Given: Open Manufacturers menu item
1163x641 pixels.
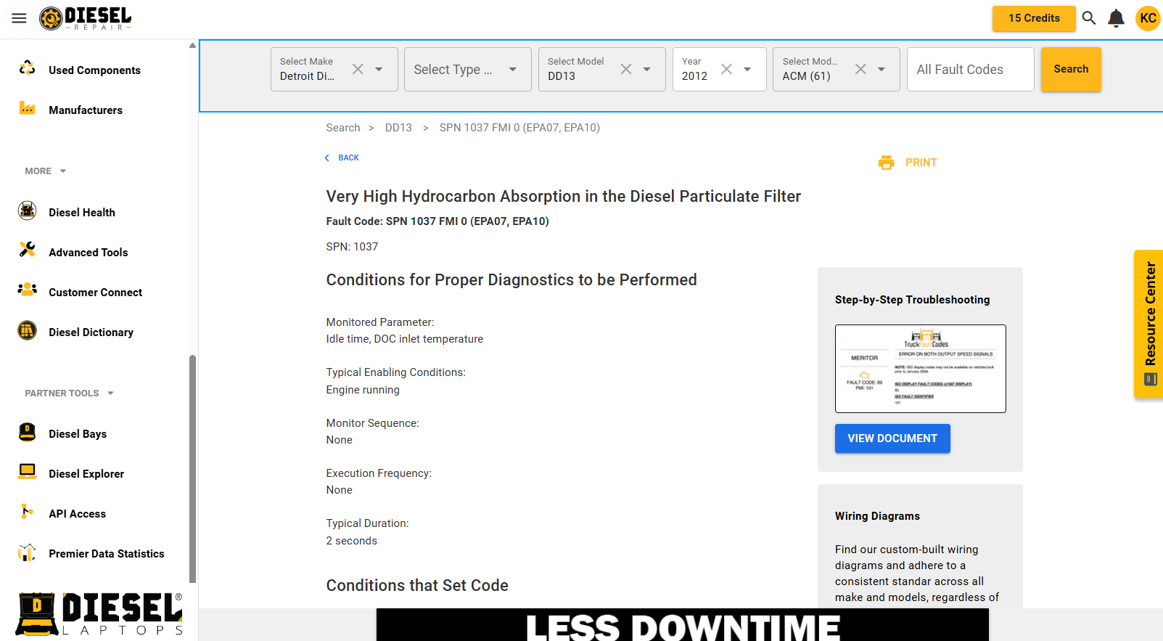Looking at the screenshot, I should point(86,110).
